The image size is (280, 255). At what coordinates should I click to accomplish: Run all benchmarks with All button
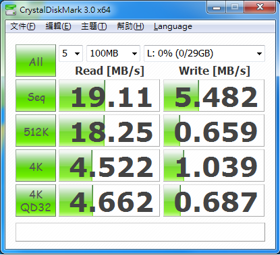pyautogui.click(x=36, y=61)
